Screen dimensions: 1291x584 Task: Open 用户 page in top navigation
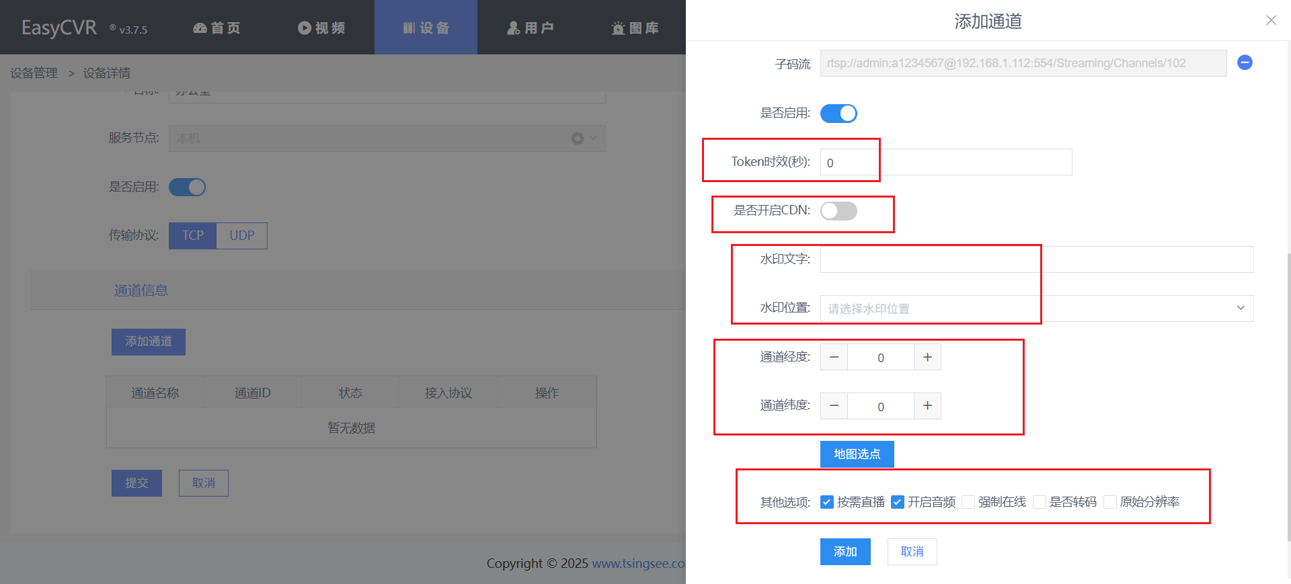click(531, 28)
